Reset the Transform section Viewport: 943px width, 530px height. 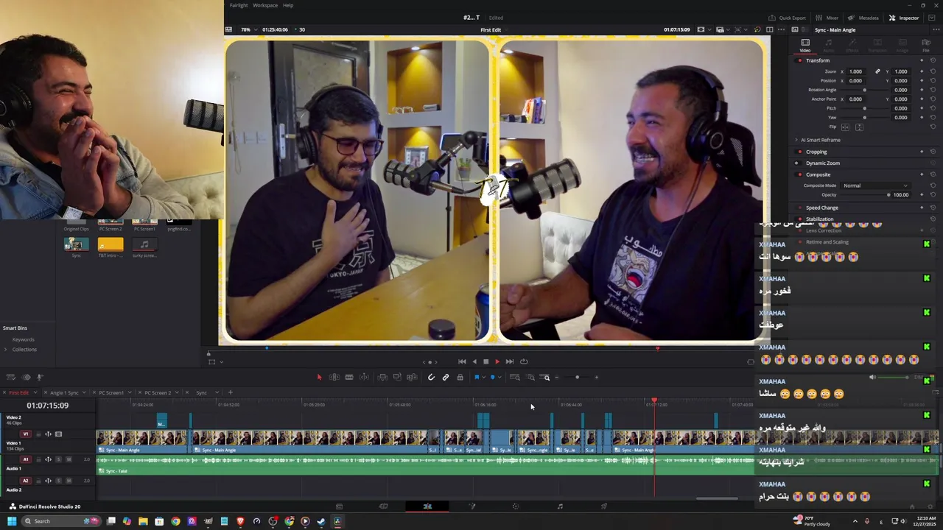(x=933, y=60)
